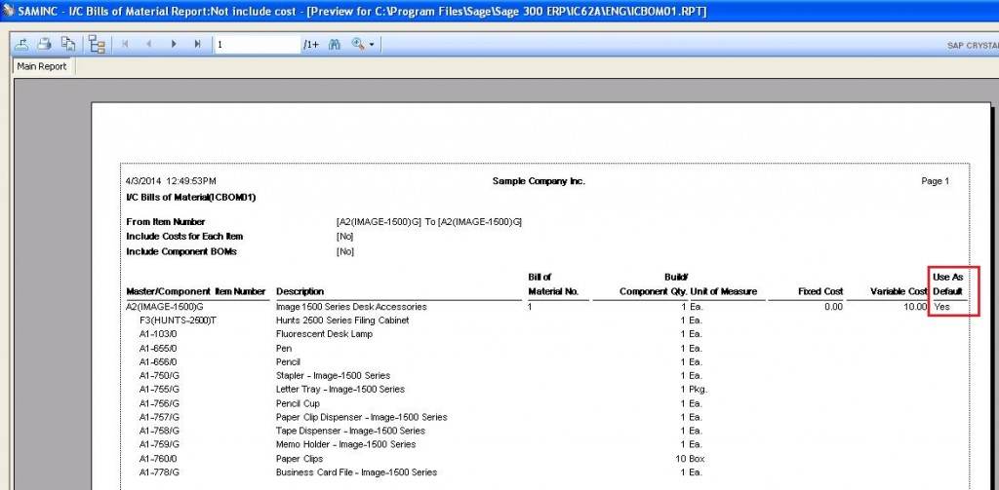Click the Print Report icon
The image size is (999, 490).
(44, 44)
